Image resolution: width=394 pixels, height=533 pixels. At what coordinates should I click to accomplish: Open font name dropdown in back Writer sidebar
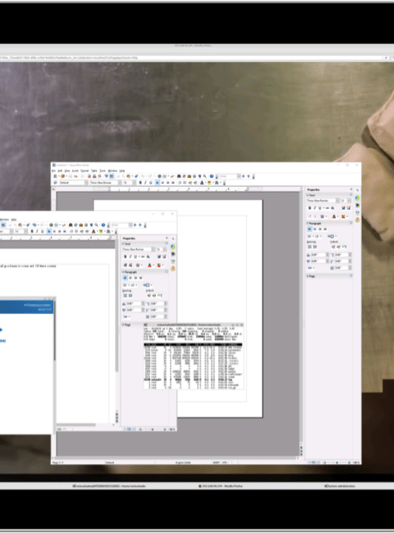(x=337, y=201)
